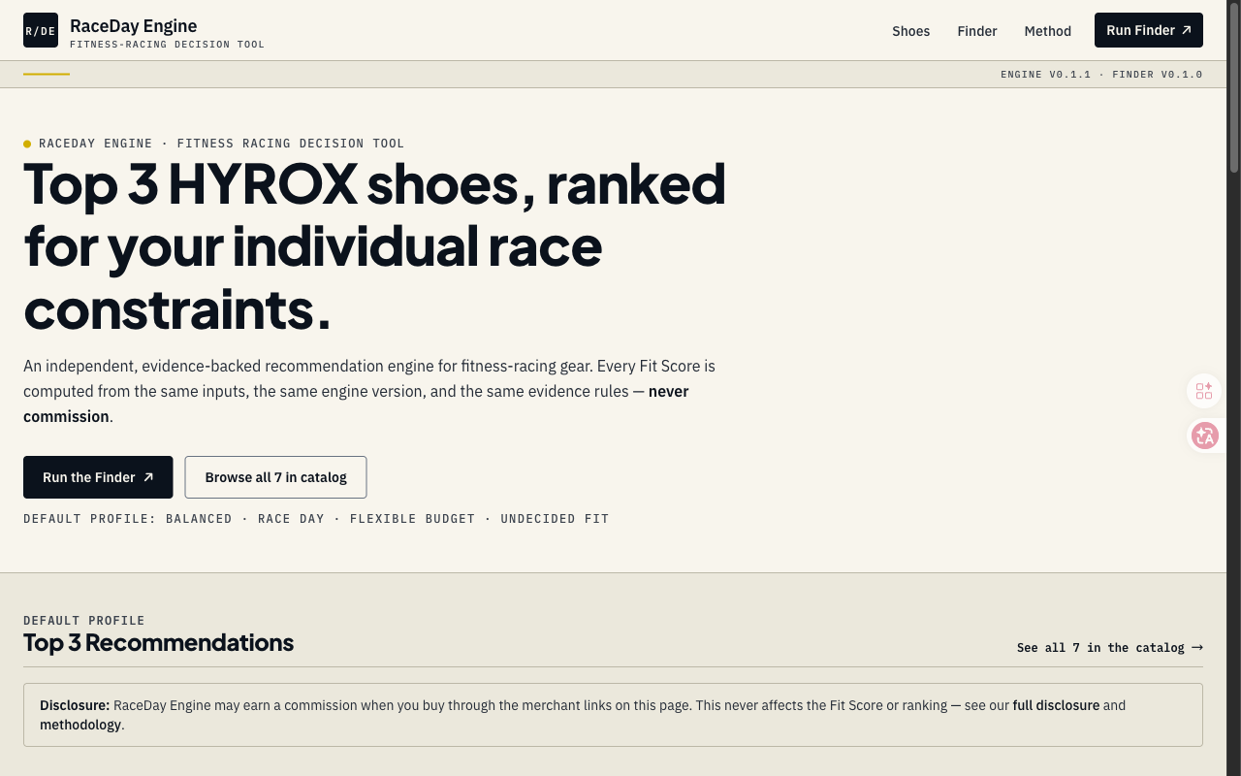Screen dimensions: 1241x776
Task: Click arrow icon in header Run Finder
Action: click(1187, 30)
